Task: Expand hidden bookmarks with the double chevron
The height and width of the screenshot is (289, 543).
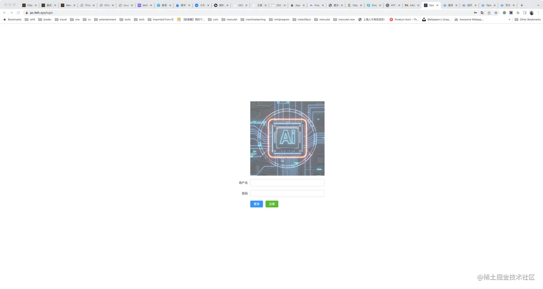Action: (509, 19)
